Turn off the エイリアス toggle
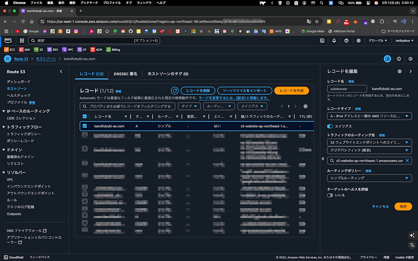 (330, 126)
